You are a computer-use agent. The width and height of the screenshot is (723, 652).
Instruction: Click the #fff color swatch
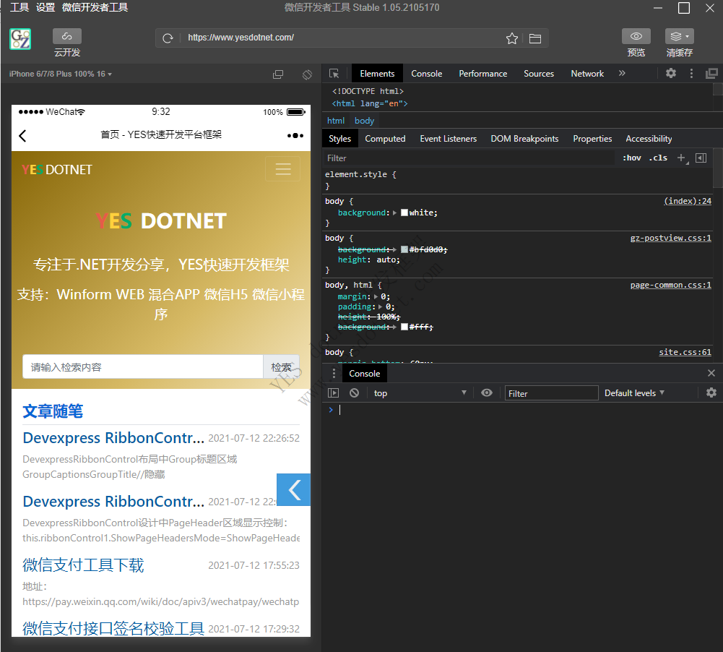pos(404,327)
